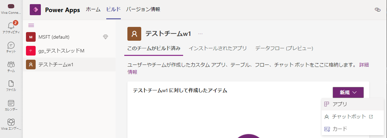Switch to インストールされたアプリ tab
This screenshot has height=138, width=387.
point(218,48)
